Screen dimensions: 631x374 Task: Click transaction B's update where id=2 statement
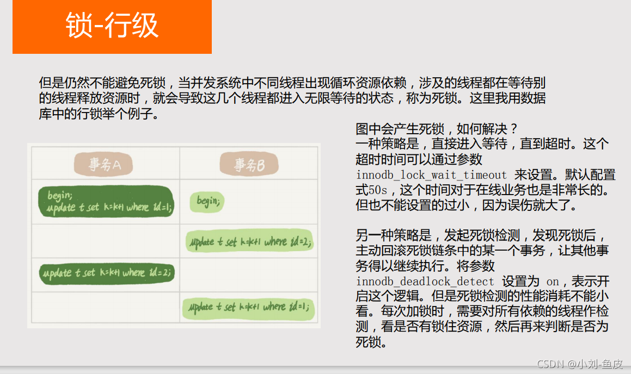tap(249, 241)
